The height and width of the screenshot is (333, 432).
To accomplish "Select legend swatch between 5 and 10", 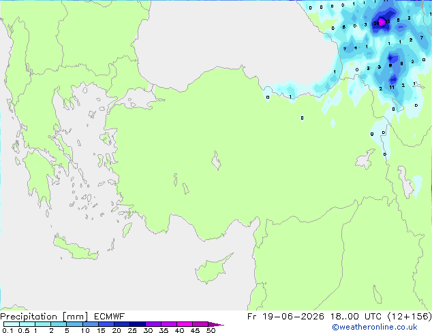I will tap(74, 324).
